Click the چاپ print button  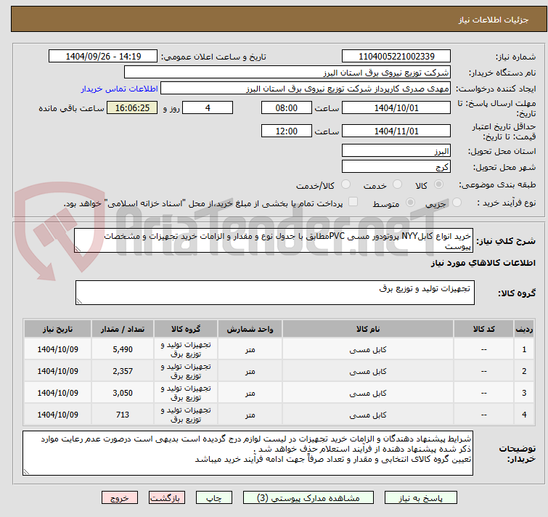point(214,498)
